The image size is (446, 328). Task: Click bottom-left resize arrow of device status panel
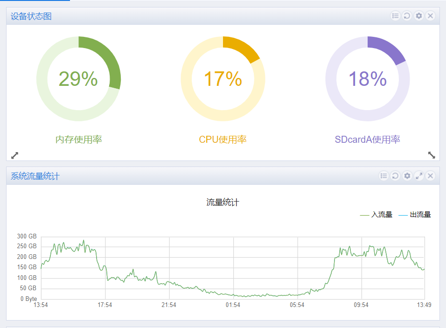[x=14, y=155]
